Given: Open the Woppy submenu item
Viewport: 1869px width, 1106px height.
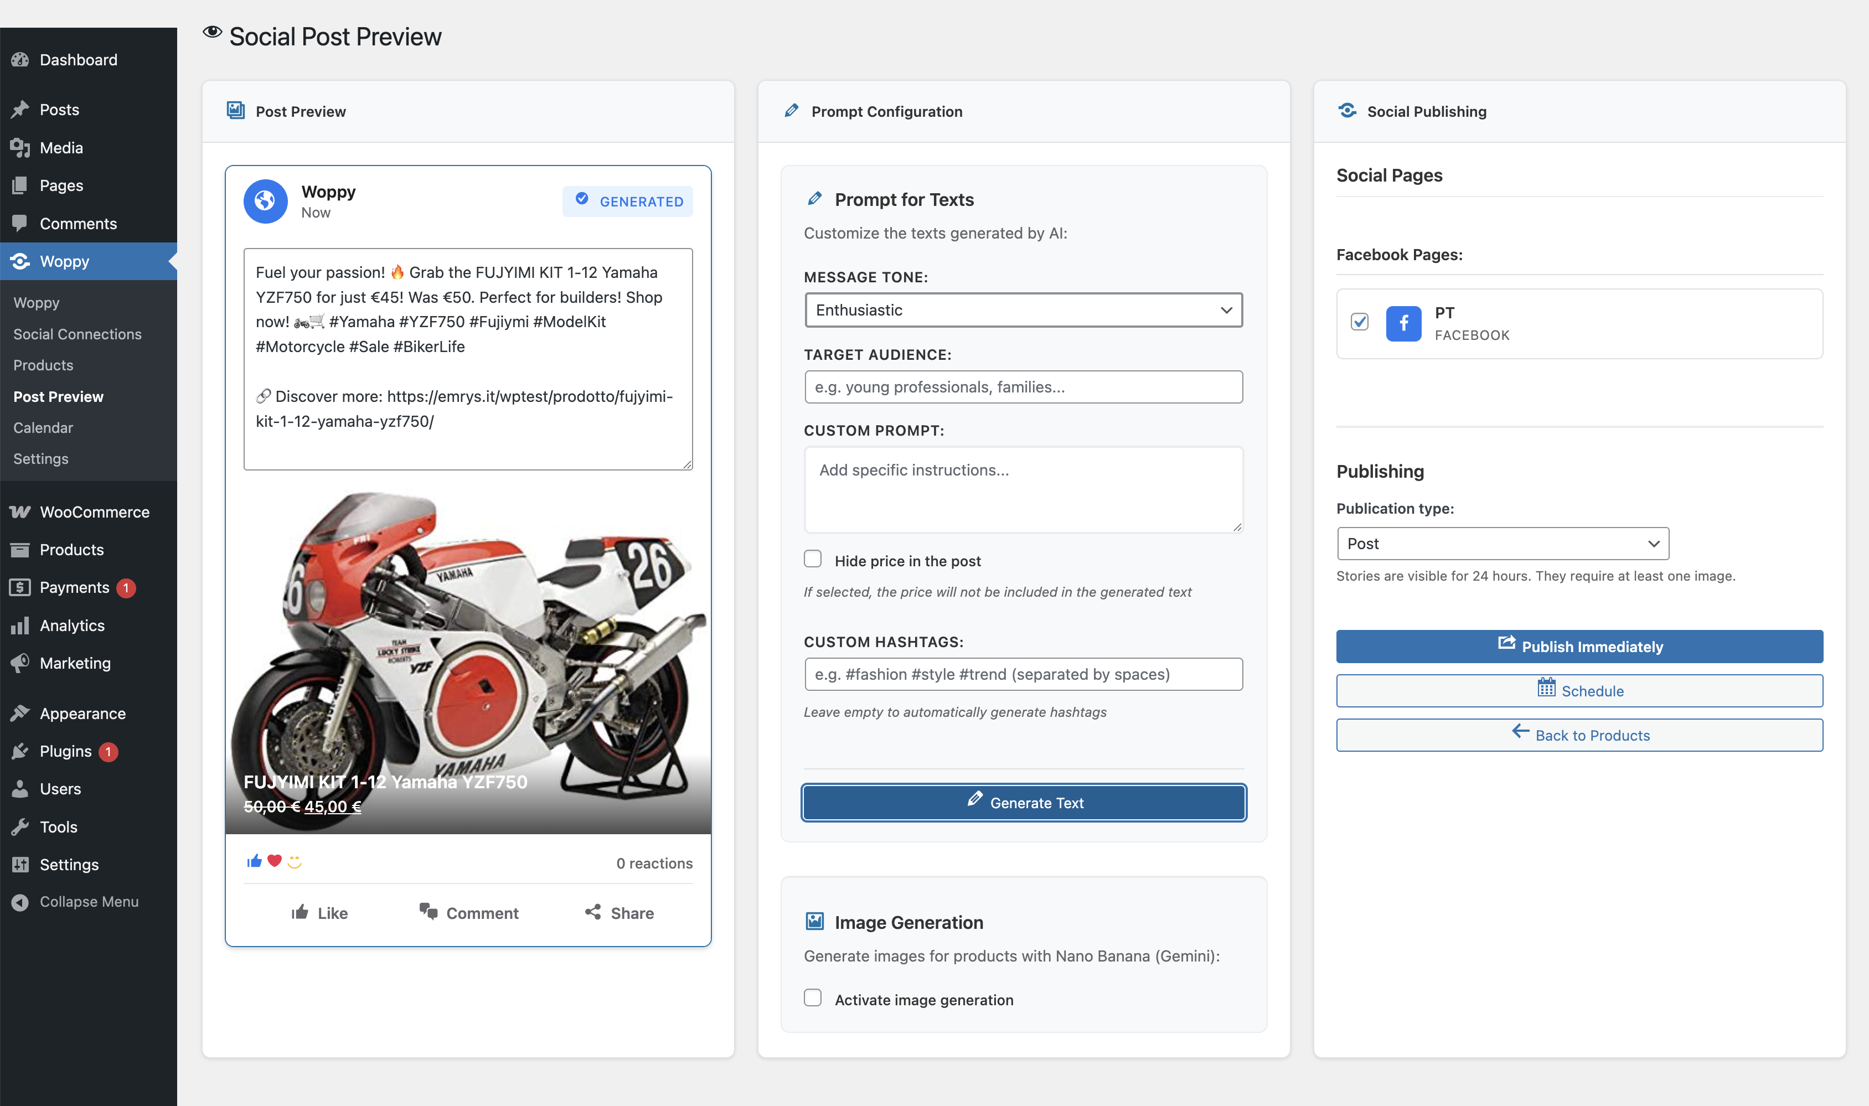Looking at the screenshot, I should click(37, 303).
